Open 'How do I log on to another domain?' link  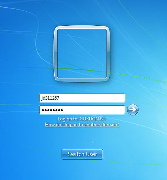82,125
